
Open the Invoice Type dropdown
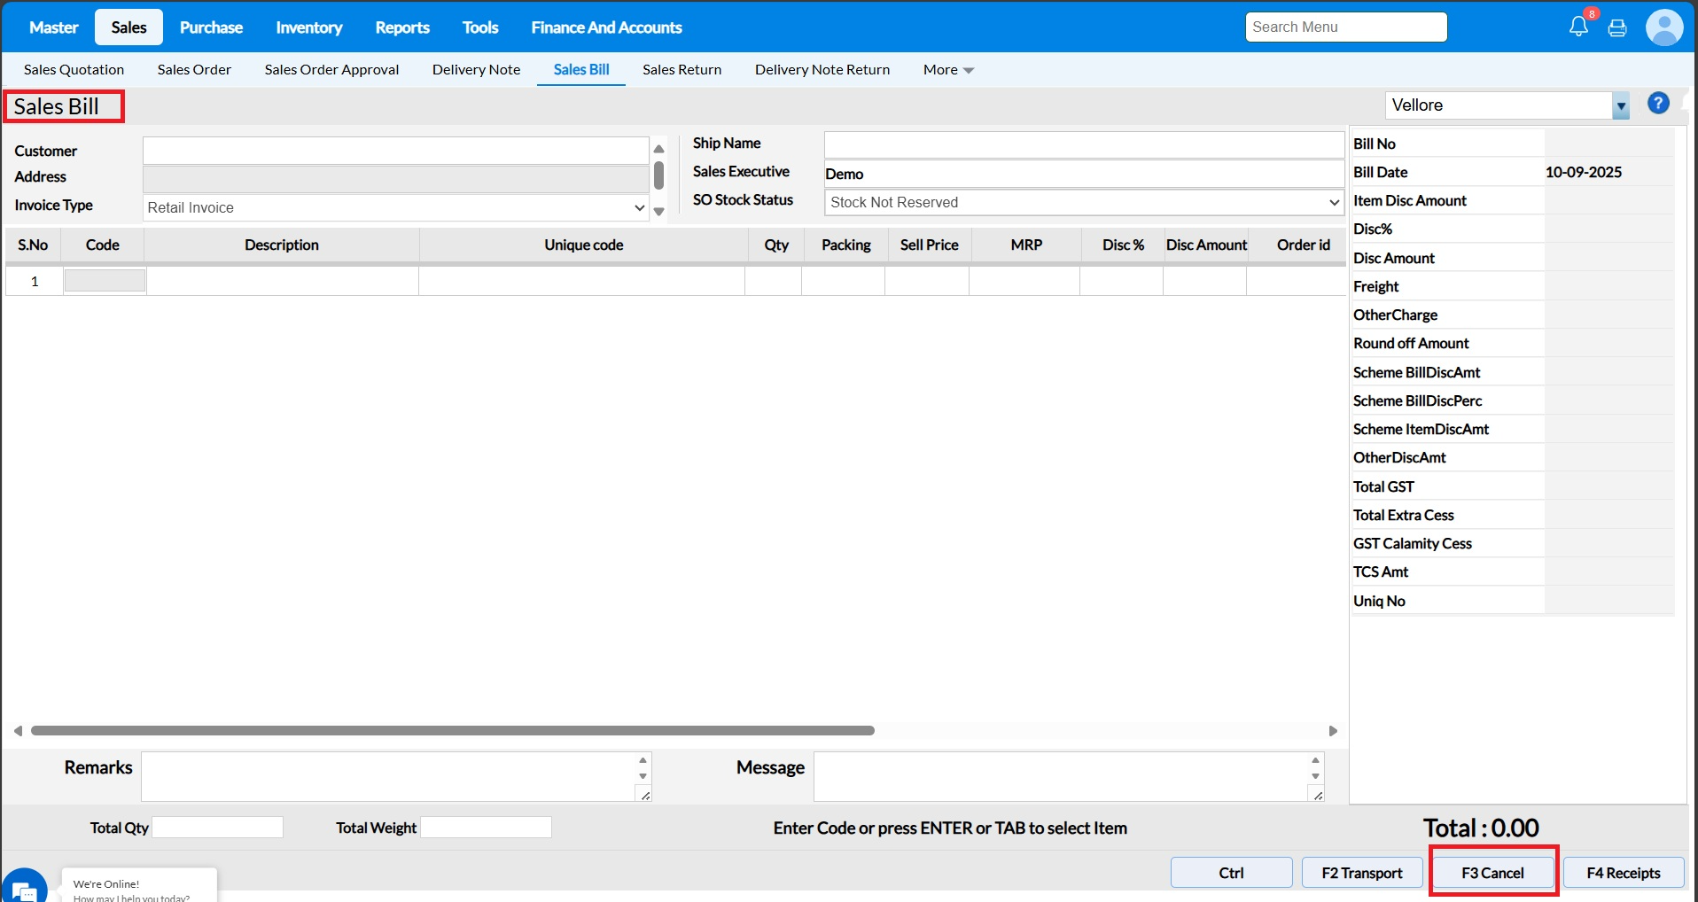pyautogui.click(x=395, y=207)
